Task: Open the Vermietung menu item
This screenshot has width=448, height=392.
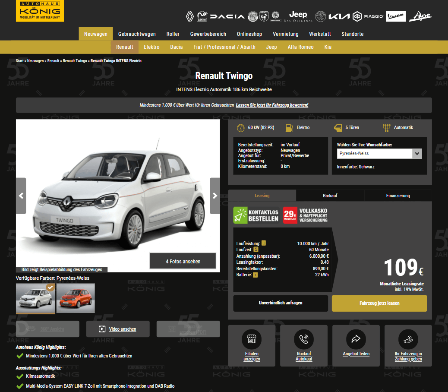Action: click(285, 34)
